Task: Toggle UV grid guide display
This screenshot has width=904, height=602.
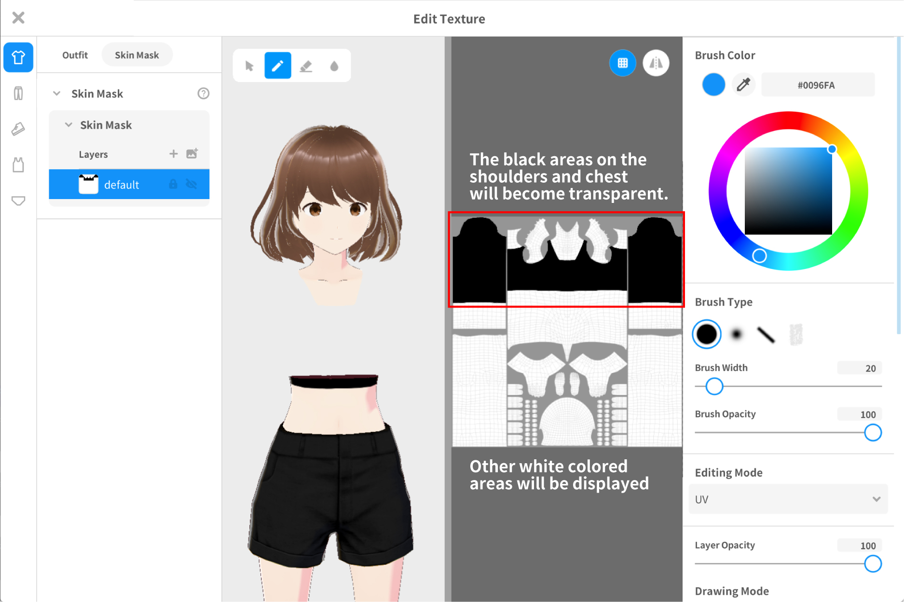Action: point(622,63)
